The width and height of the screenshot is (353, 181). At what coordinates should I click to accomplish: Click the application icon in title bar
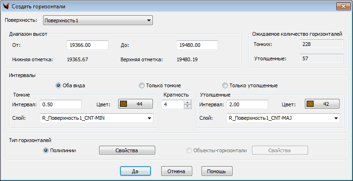tap(6, 6)
